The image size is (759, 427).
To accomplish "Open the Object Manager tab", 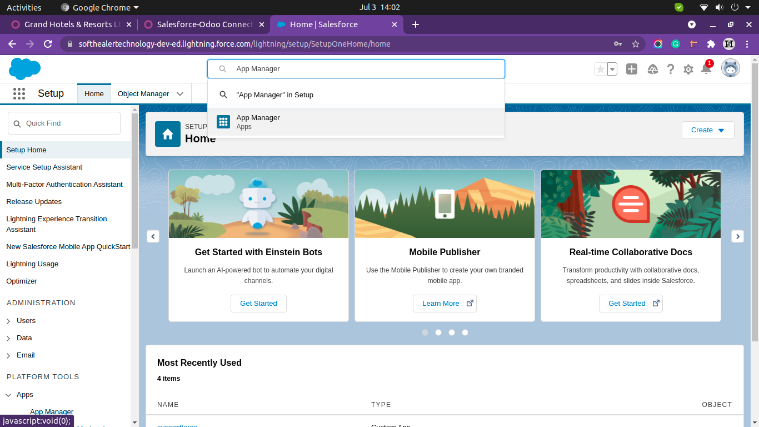I will click(x=143, y=93).
